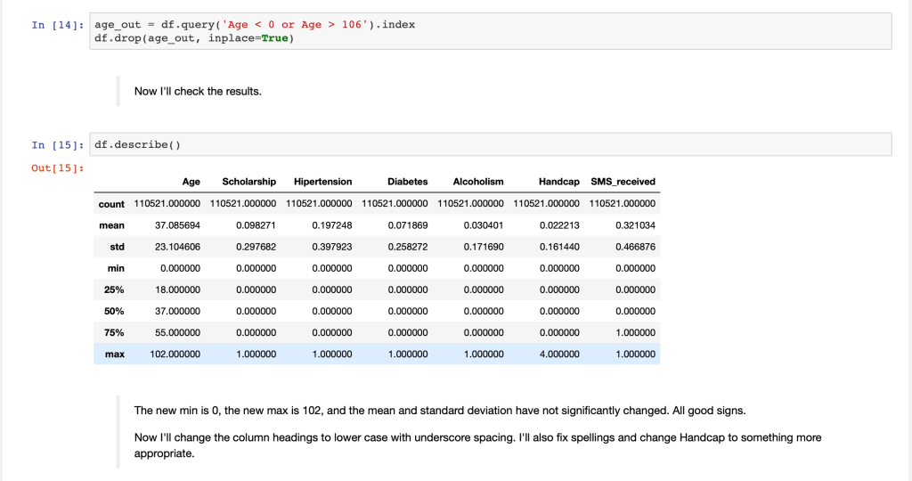Click the Scholarship column header
This screenshot has height=481, width=912.
click(248, 182)
